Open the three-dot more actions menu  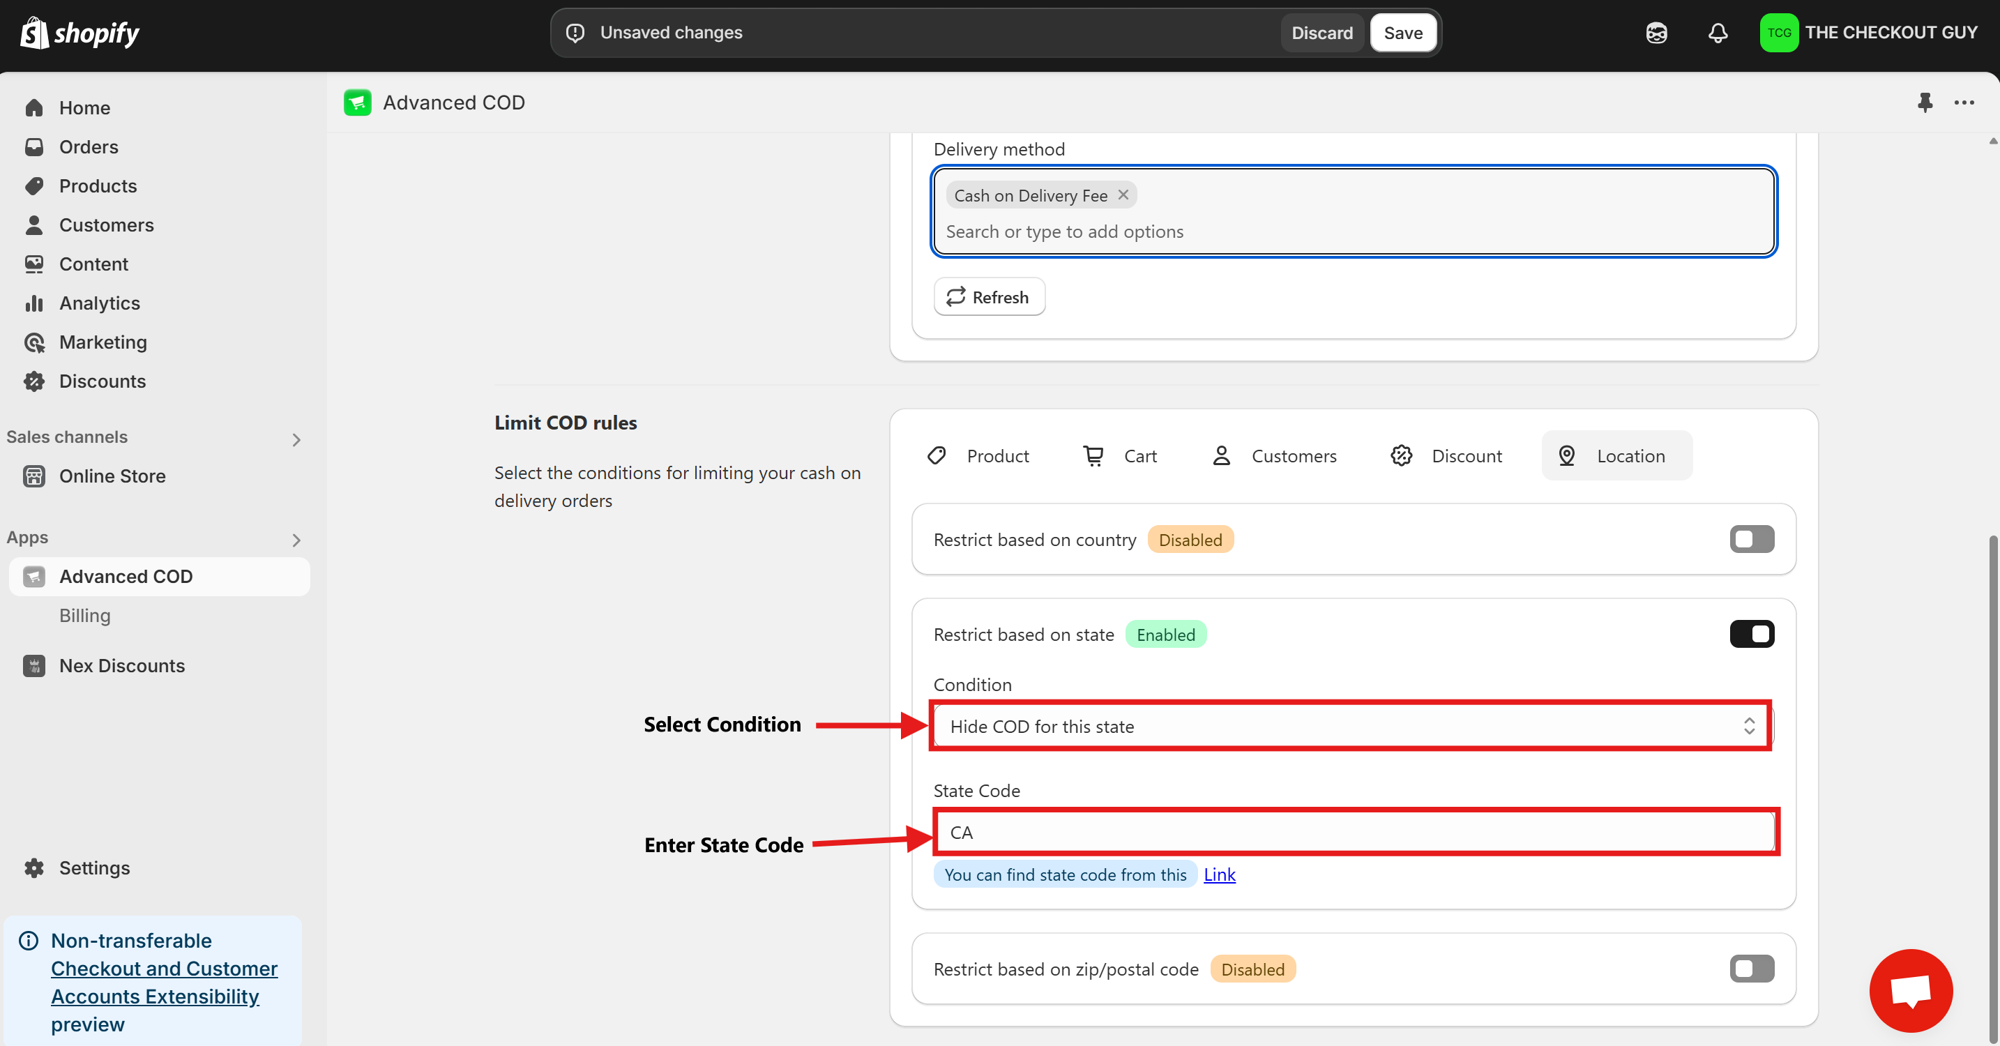pyautogui.click(x=1964, y=103)
